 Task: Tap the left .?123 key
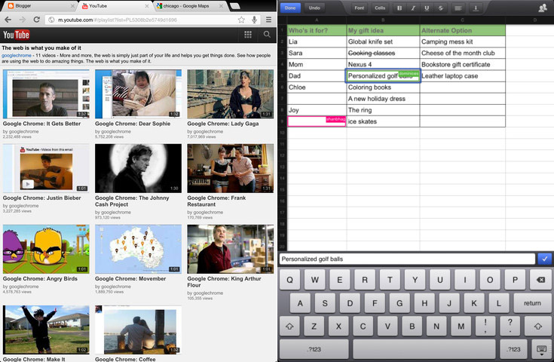314,349
